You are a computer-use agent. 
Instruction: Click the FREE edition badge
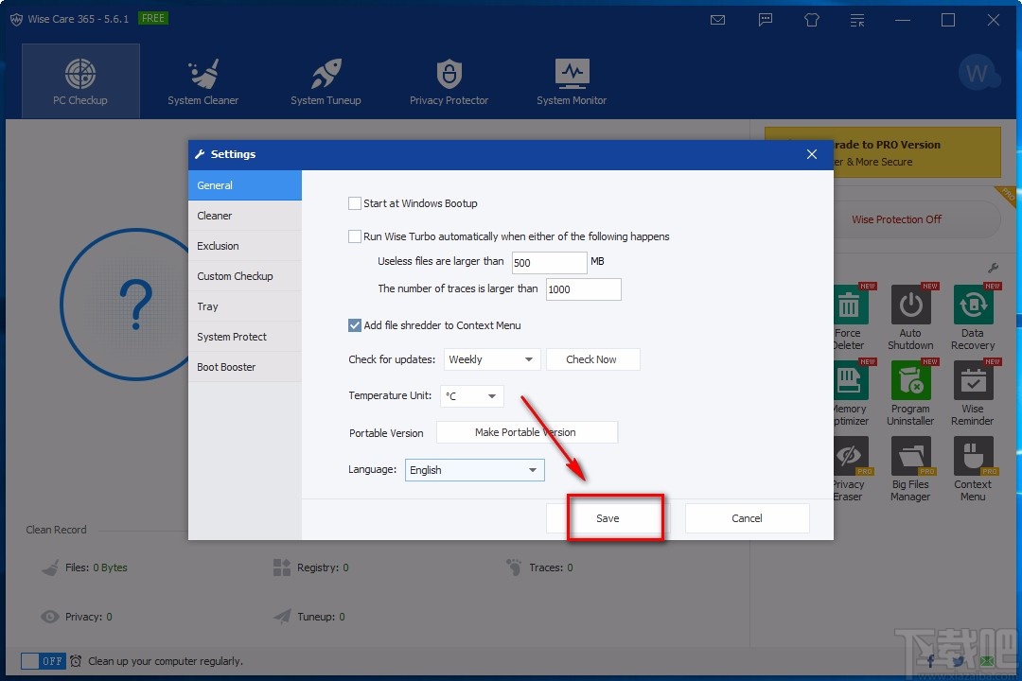[x=153, y=18]
